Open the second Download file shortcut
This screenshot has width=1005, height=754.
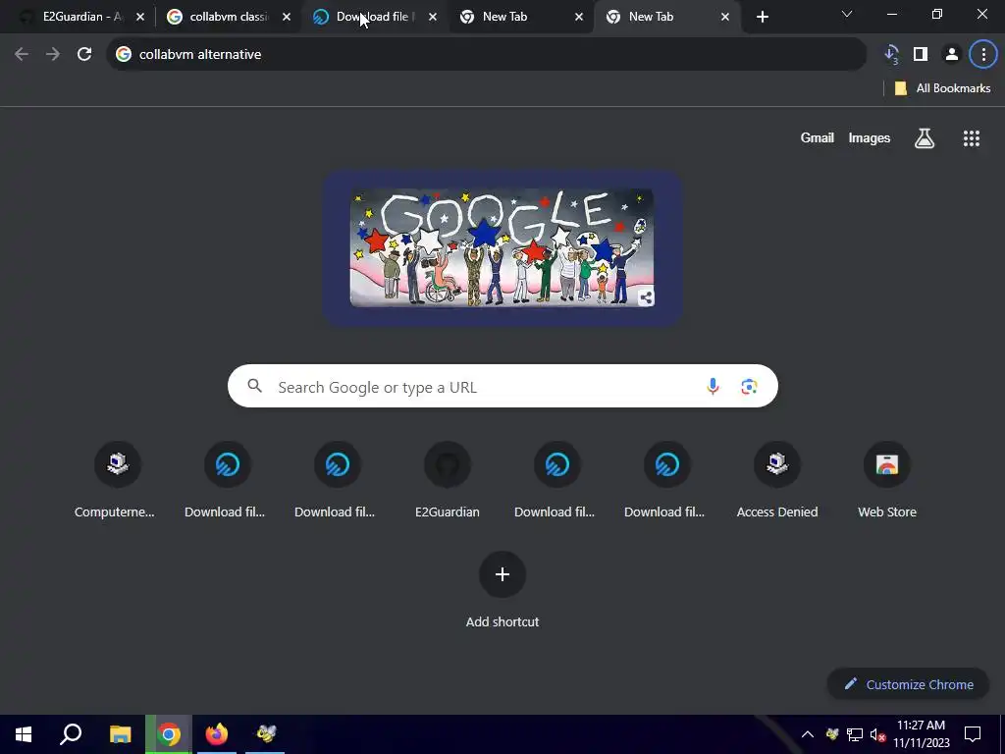coord(338,480)
